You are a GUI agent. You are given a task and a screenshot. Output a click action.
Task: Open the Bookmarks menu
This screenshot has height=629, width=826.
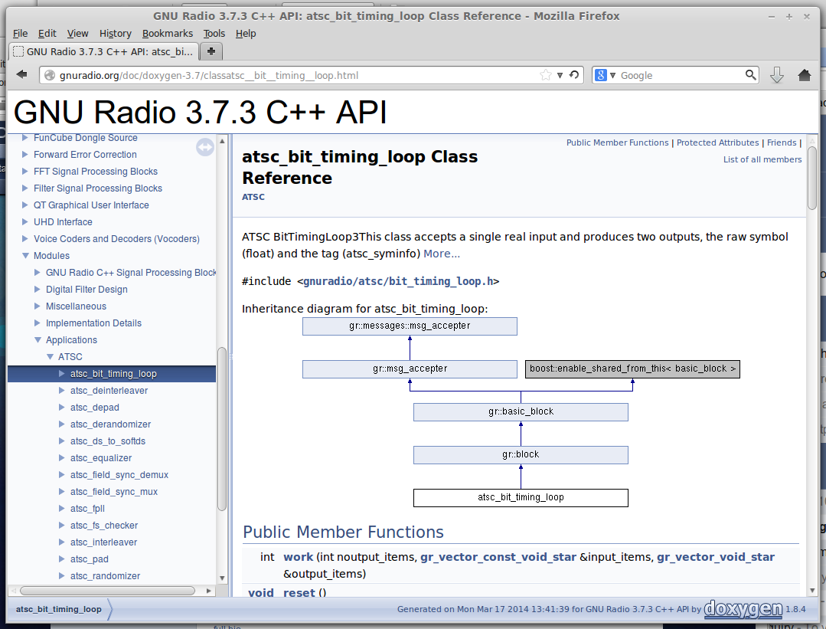coord(167,34)
